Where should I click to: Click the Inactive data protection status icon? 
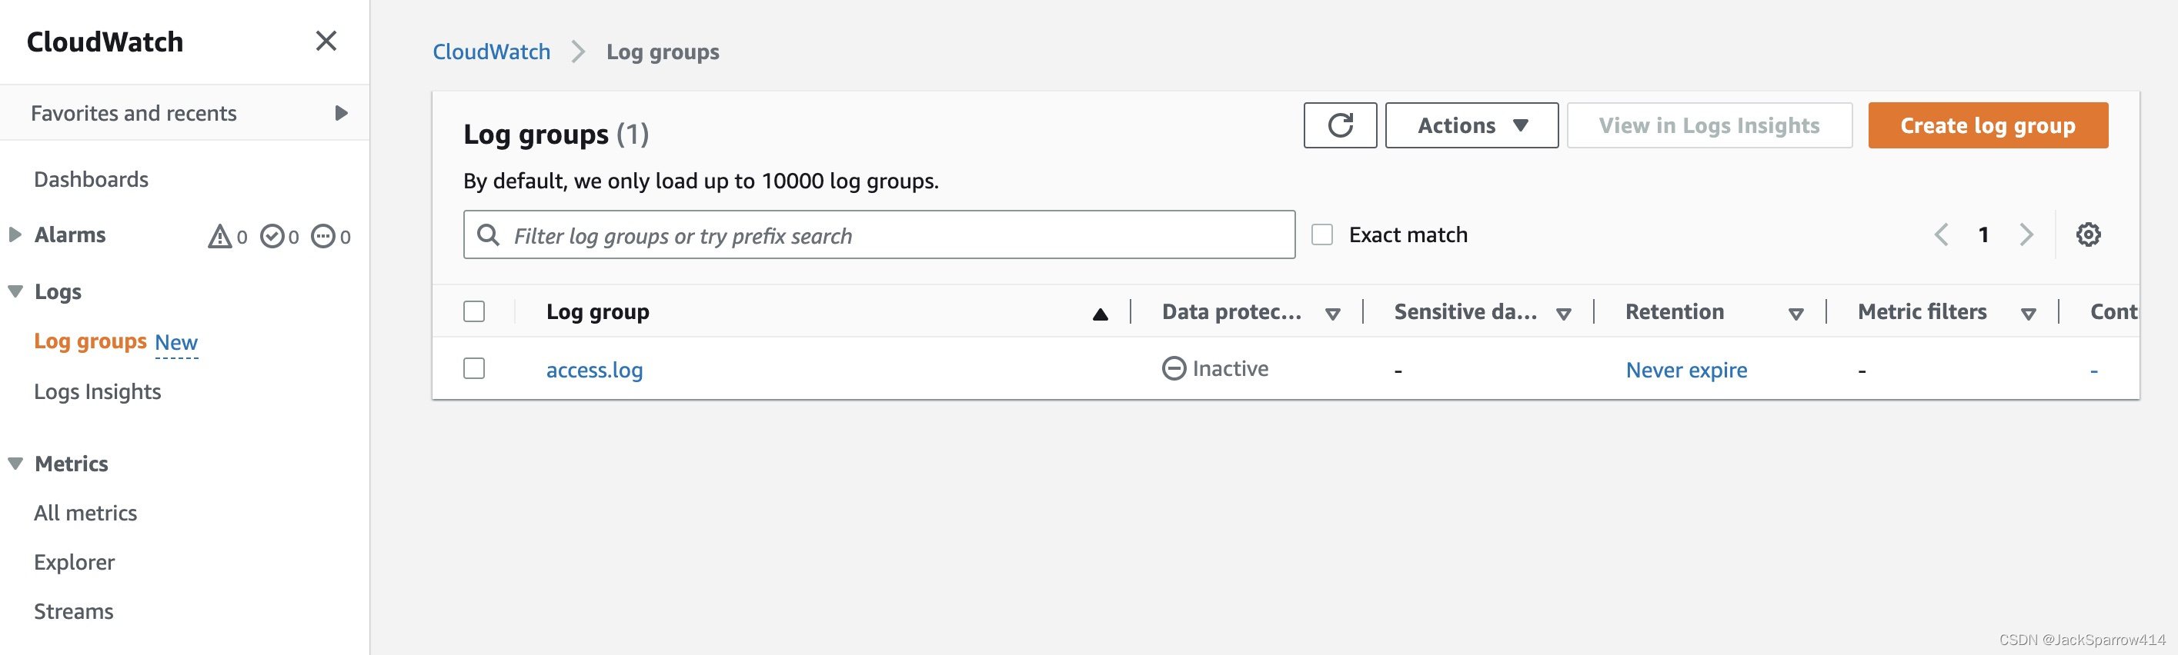pyautogui.click(x=1174, y=369)
